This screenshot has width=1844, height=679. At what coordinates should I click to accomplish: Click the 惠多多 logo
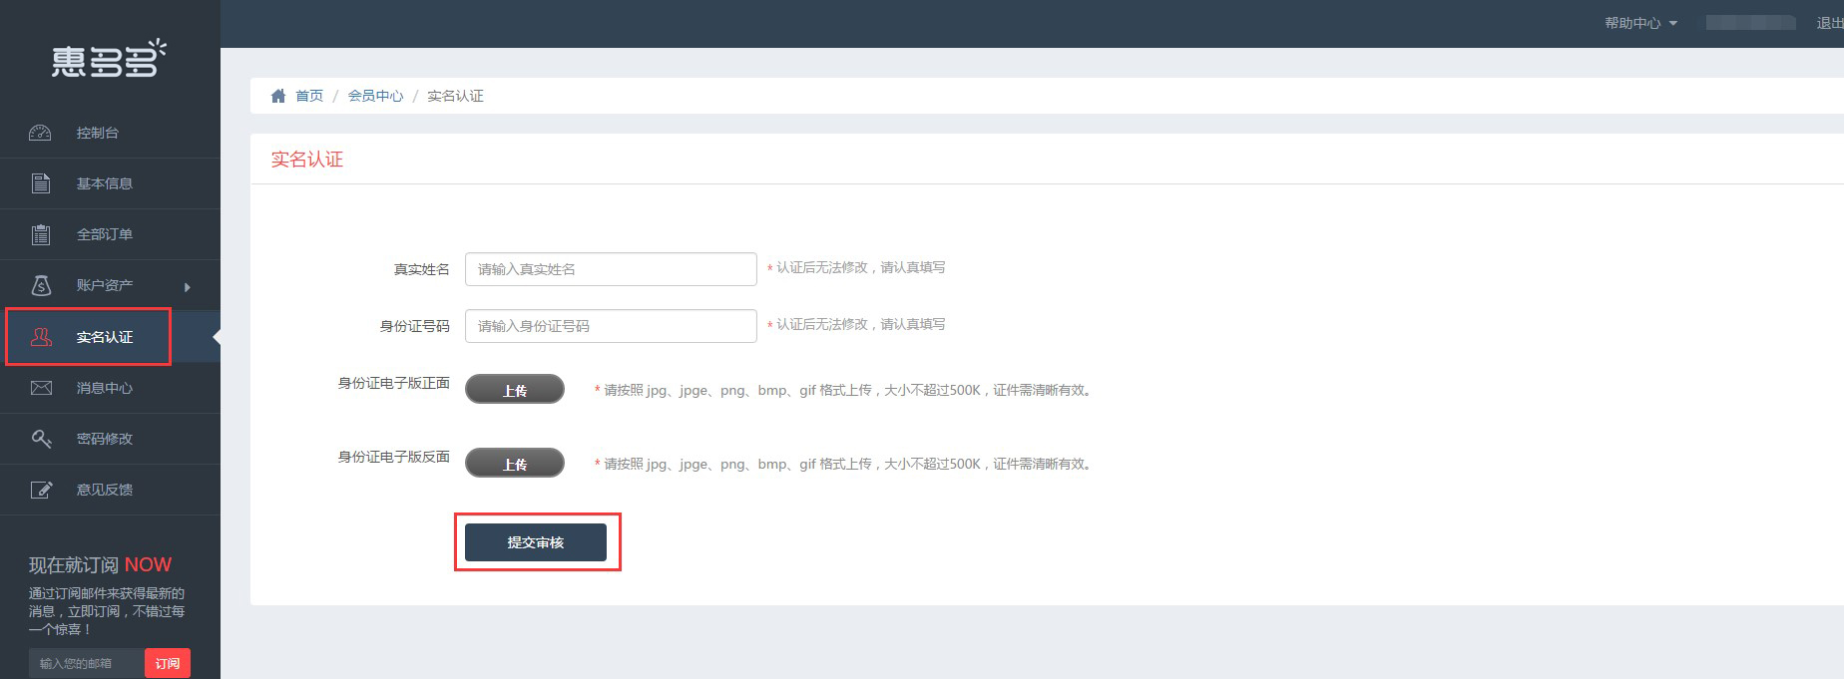[109, 60]
